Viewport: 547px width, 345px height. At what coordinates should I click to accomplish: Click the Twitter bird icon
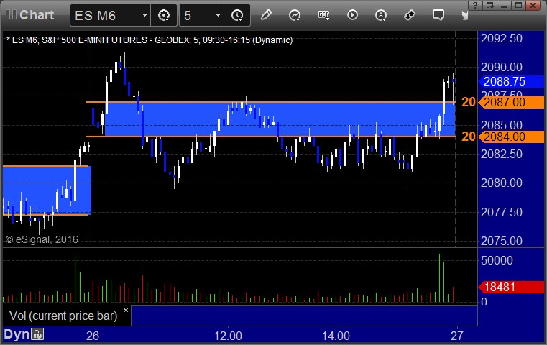coord(464,15)
